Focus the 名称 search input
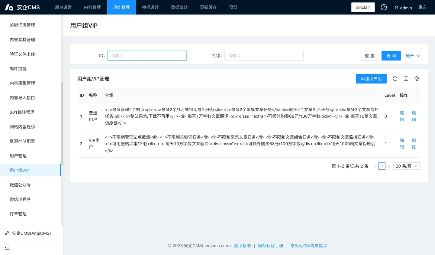The height and width of the screenshot is (255, 435). (x=264, y=56)
